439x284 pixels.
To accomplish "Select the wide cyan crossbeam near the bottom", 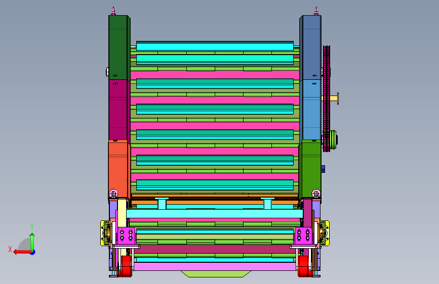I will 215,214.
